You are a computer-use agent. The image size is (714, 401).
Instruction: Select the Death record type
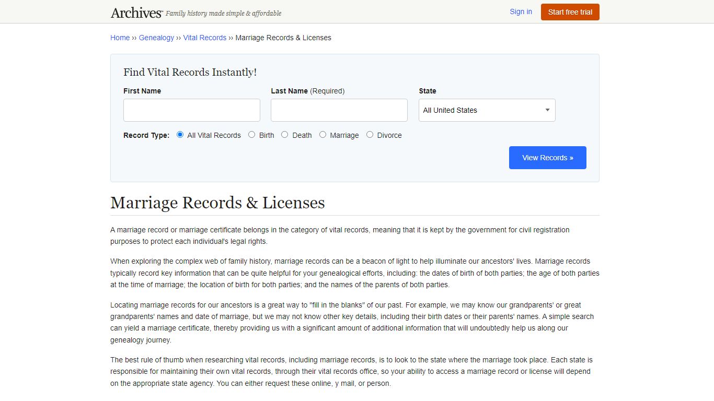click(285, 135)
